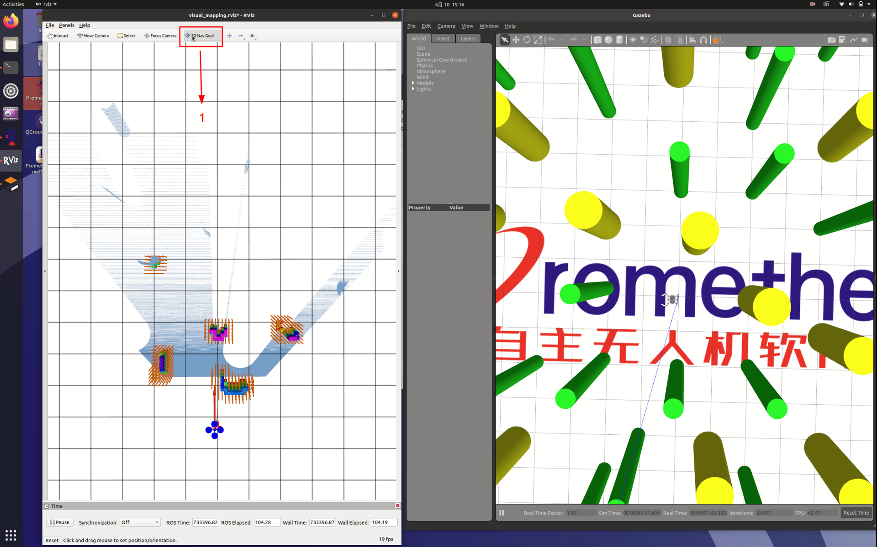
Task: Toggle the Gazebo snap magnet tool
Action: pos(703,40)
